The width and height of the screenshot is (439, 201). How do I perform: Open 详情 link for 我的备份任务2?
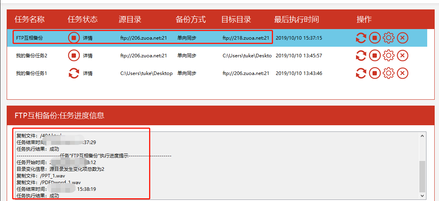coord(88,56)
